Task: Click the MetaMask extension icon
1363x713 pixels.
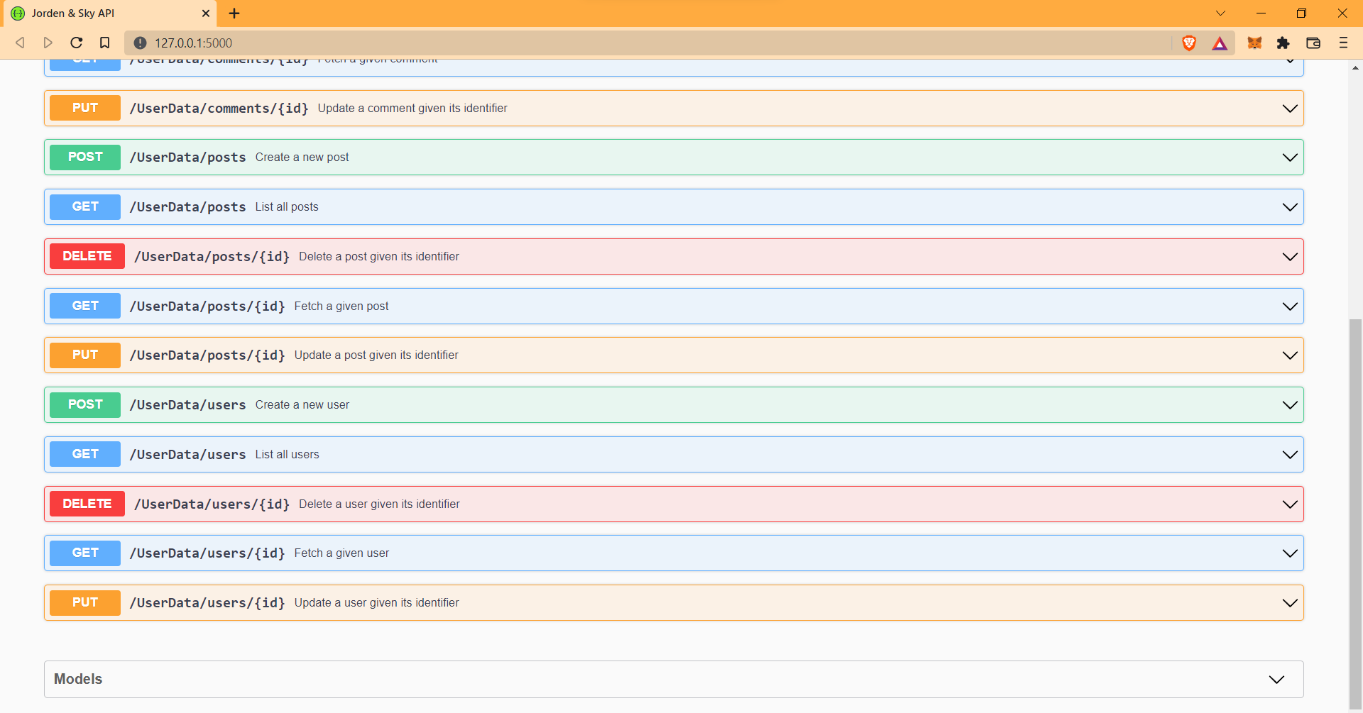Action: click(1255, 43)
